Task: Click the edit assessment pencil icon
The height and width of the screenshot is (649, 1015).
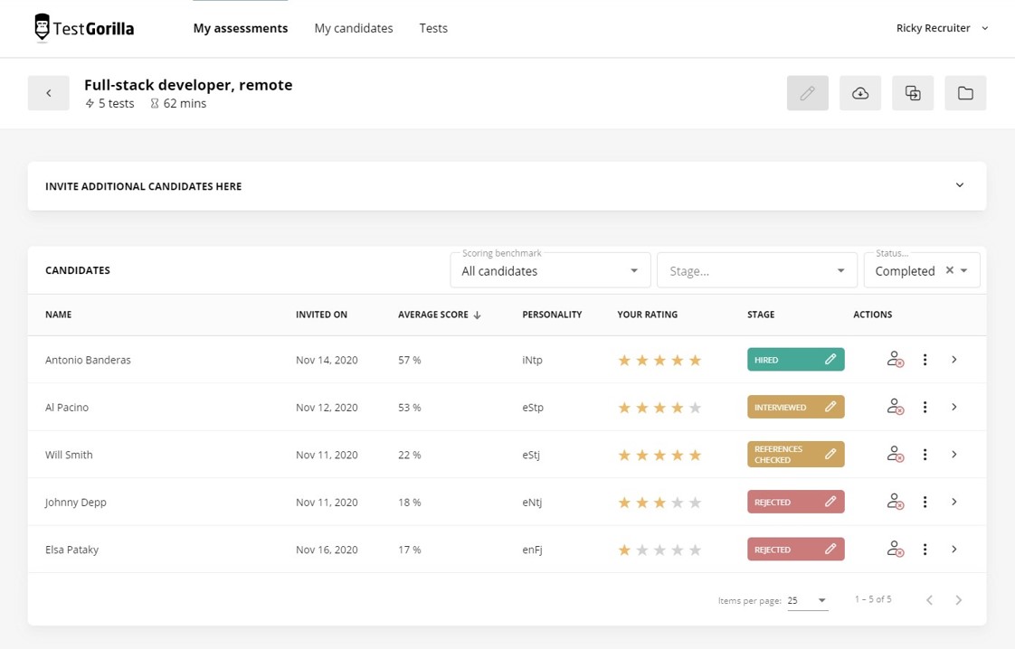Action: click(x=808, y=93)
